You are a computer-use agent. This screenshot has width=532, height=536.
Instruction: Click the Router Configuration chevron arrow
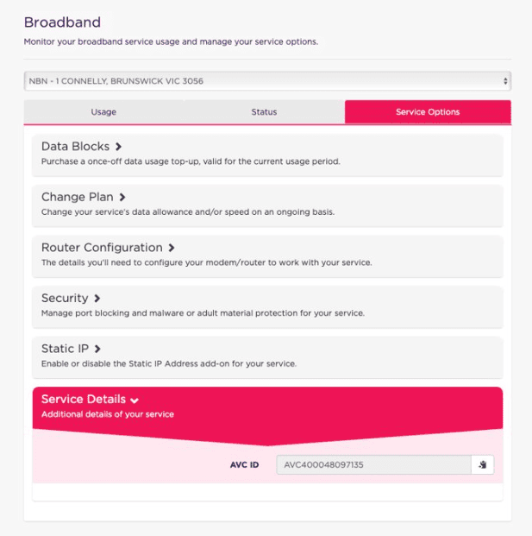click(172, 248)
